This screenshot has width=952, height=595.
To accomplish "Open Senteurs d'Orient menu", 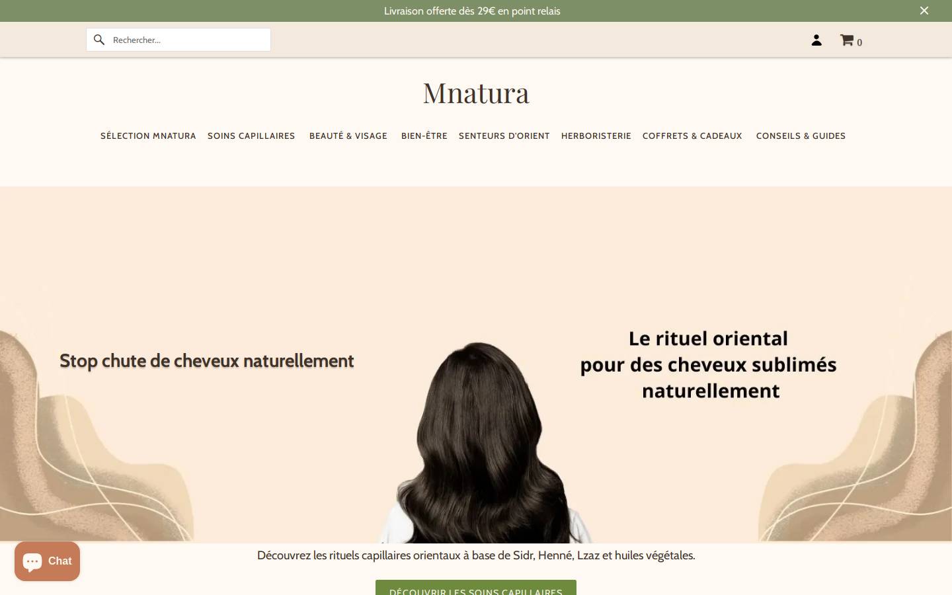I will tap(504, 136).
